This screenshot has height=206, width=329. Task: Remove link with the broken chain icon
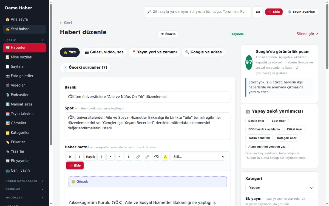tap(147, 157)
